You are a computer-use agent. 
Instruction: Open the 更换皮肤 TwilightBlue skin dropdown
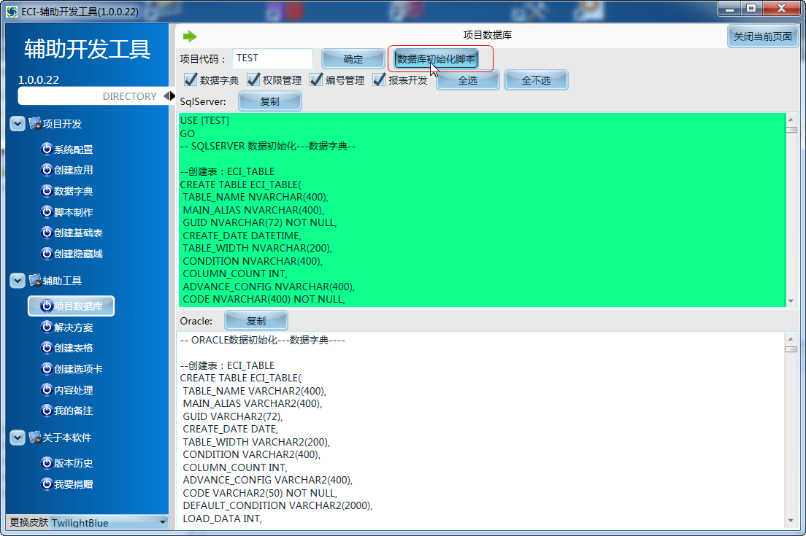pos(110,523)
